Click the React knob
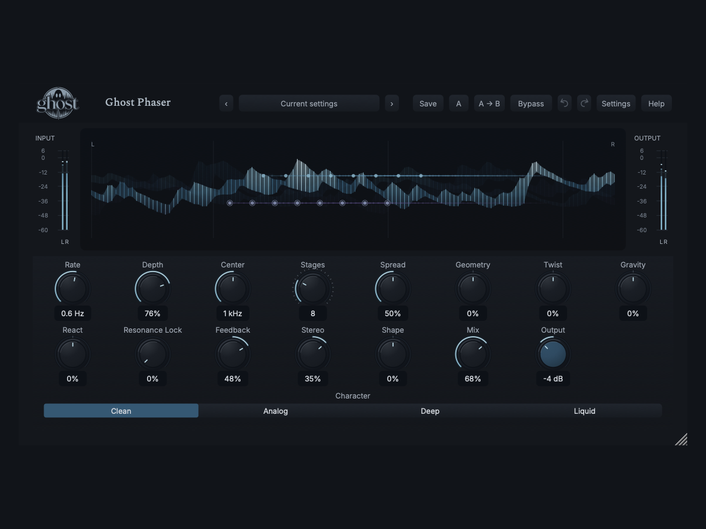The height and width of the screenshot is (529, 706). (x=72, y=354)
